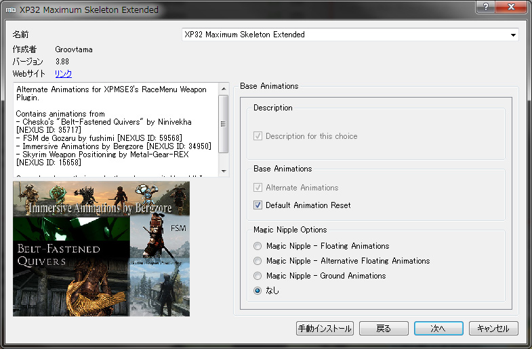
Task: Select Magic Nipple - Alternative Floating Animations
Action: click(x=258, y=261)
